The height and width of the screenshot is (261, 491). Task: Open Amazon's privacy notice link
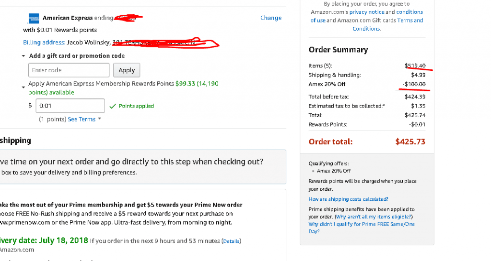tap(367, 12)
